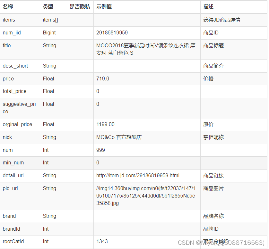Viewport: 269px width, 249px height.
Task: Click the img14.360buyimg.com image URL
Action: pyautogui.click(x=146, y=196)
